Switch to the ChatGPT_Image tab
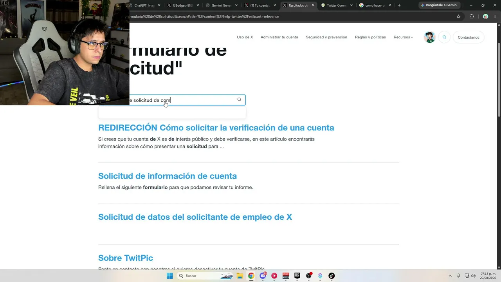The height and width of the screenshot is (282, 501). (x=146, y=5)
